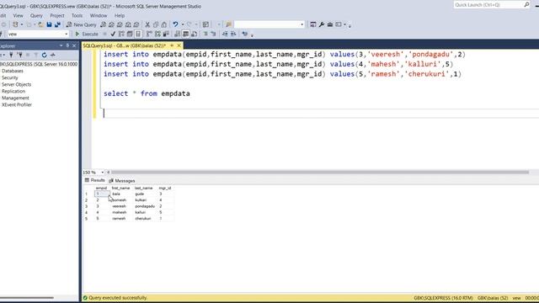Open the View menu

pos(18,15)
